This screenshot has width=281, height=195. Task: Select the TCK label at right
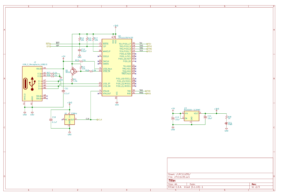tap(149, 51)
